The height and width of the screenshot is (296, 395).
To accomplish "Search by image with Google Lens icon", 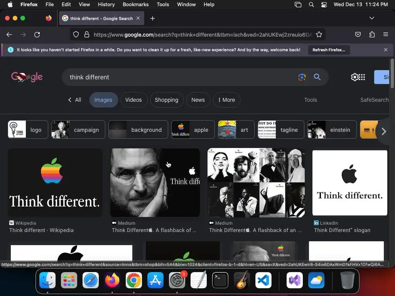I will coord(302,77).
